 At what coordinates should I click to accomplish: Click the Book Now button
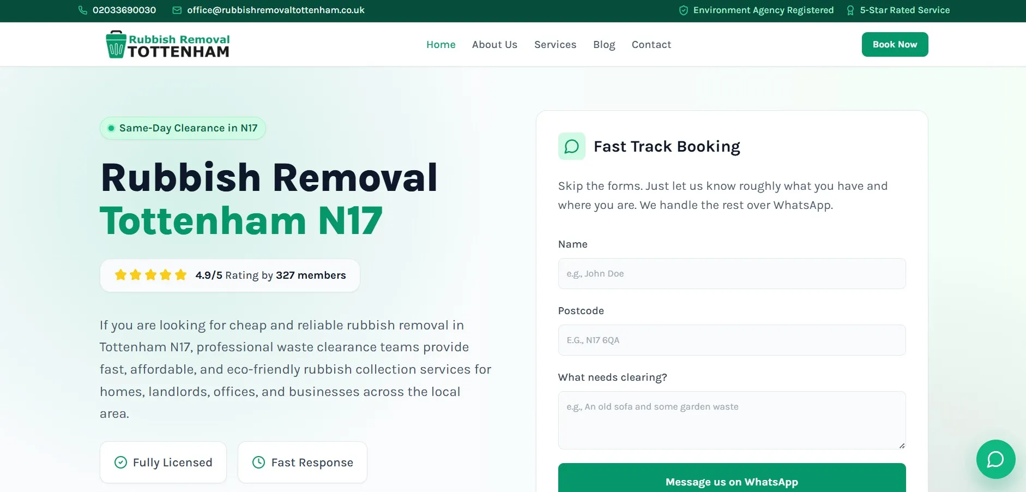(895, 44)
